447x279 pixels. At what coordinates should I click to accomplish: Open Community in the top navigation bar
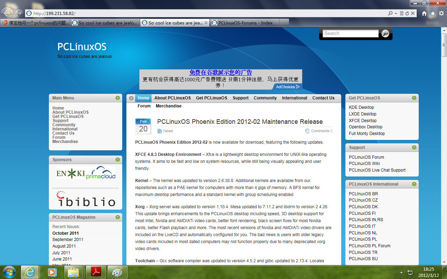[x=265, y=98]
